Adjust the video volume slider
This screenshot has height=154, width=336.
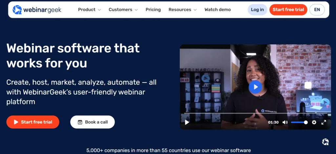tap(299, 122)
